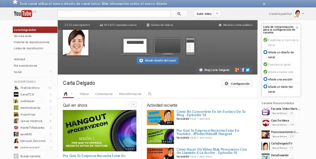Click the channel search magnifier icon
316x159 pixels.
pos(150,94)
